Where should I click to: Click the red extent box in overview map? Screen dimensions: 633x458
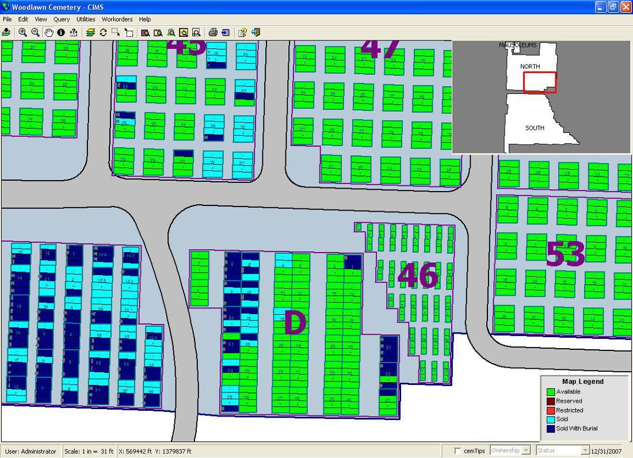(540, 82)
